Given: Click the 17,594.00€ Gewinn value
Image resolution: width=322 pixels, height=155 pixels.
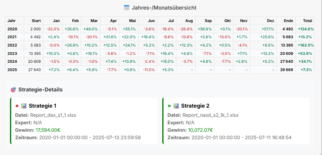Looking at the screenshot, I should click(x=48, y=130).
